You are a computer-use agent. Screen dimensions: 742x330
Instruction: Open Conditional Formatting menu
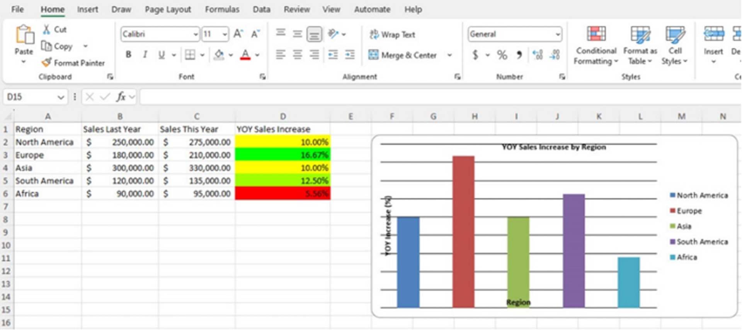click(x=596, y=46)
